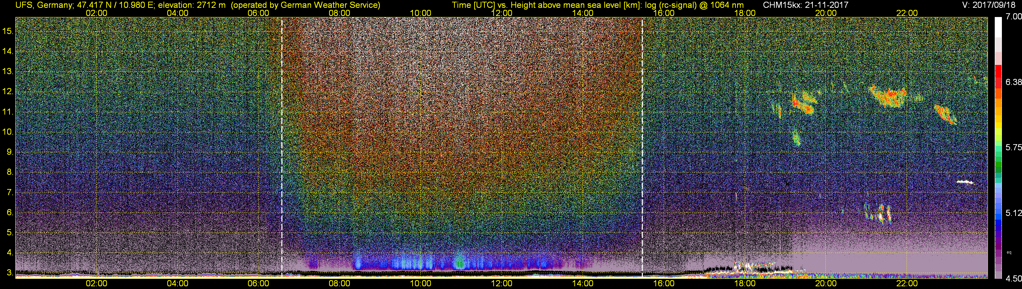Click the '5.12' color scale value
Screen dimensions: 1022x289
[x=1013, y=213]
